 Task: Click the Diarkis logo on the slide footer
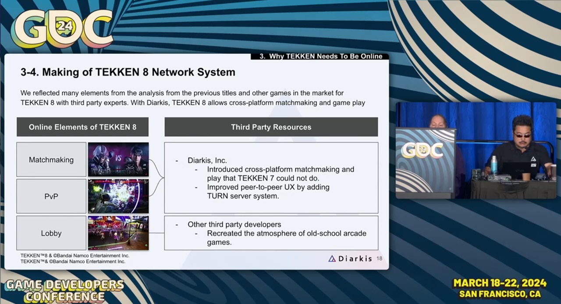350,258
